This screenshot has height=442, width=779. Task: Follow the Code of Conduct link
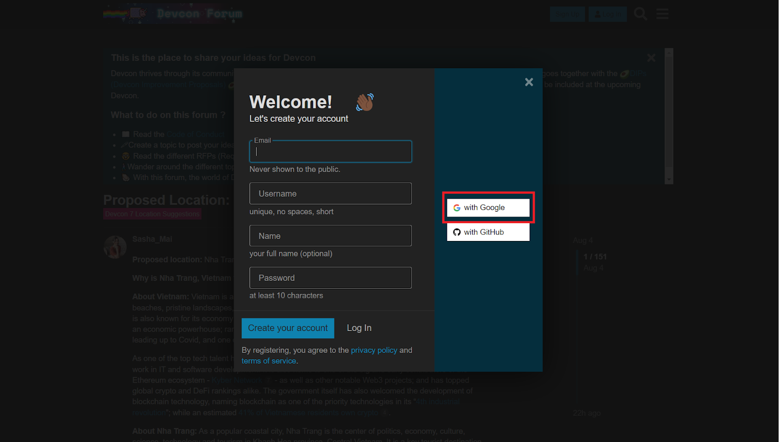point(196,134)
